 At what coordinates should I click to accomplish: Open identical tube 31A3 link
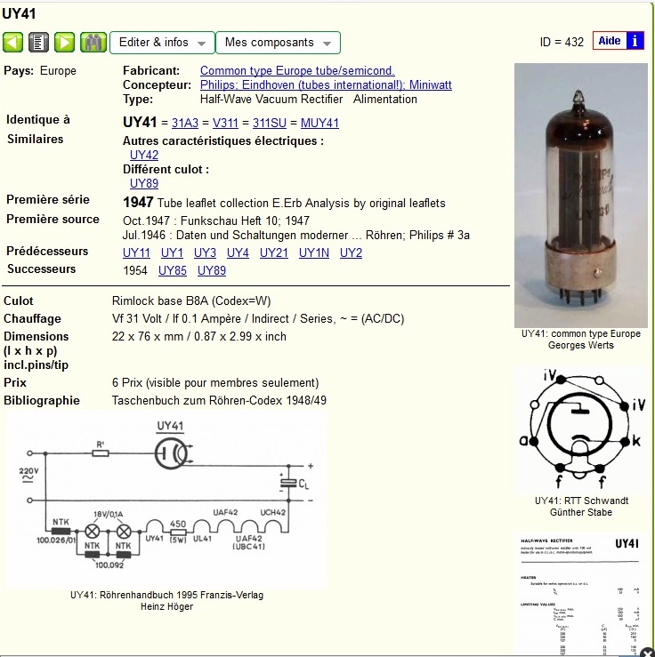pos(185,123)
